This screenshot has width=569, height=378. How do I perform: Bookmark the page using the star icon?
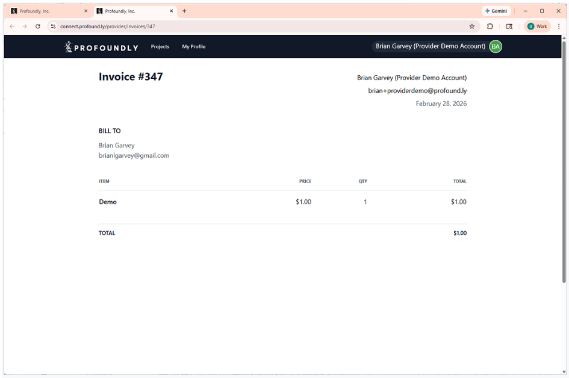tap(471, 26)
